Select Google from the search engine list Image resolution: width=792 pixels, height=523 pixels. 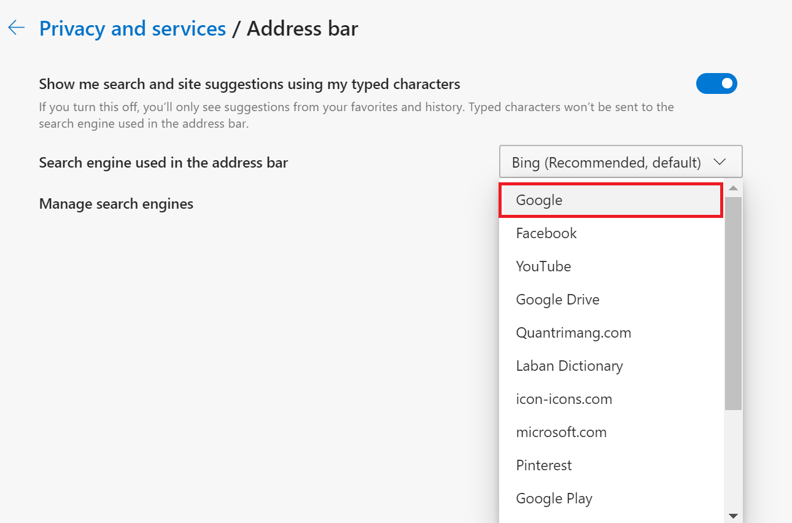click(611, 200)
